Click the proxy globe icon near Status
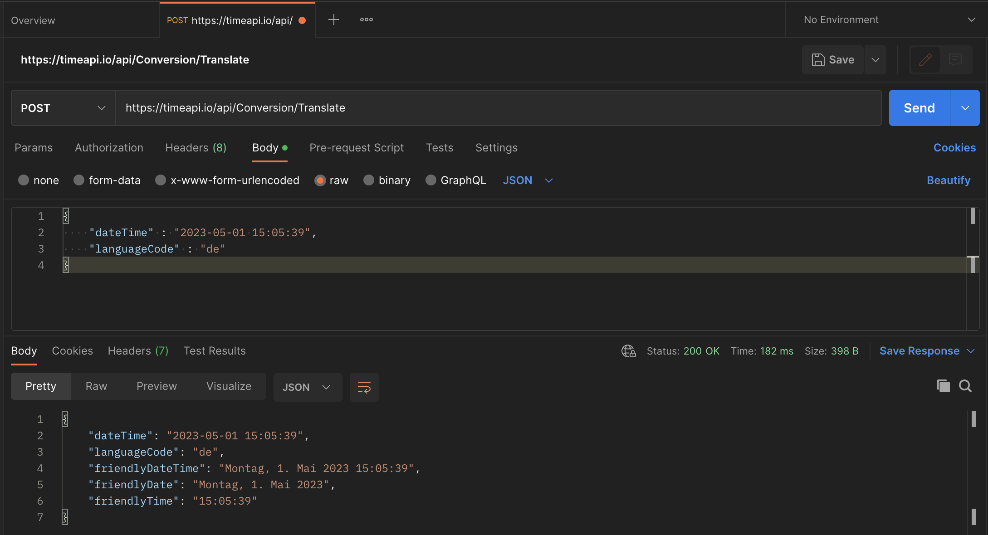Viewport: 988px width, 535px height. tap(628, 350)
